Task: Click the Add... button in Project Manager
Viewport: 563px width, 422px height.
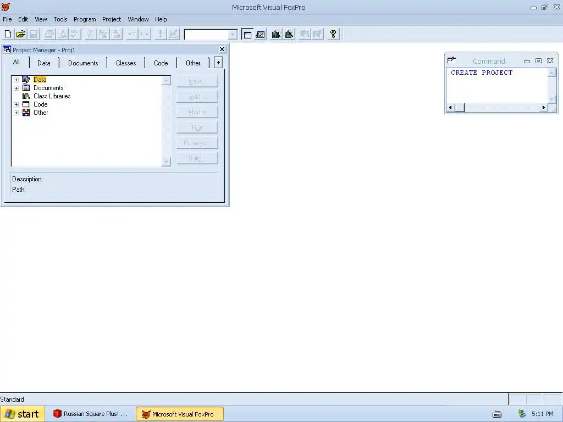Action: 197,97
